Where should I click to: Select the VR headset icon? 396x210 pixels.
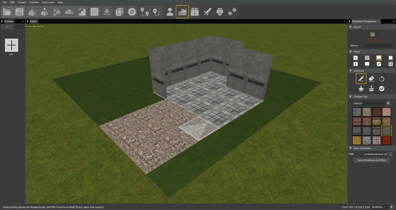[x=219, y=12]
